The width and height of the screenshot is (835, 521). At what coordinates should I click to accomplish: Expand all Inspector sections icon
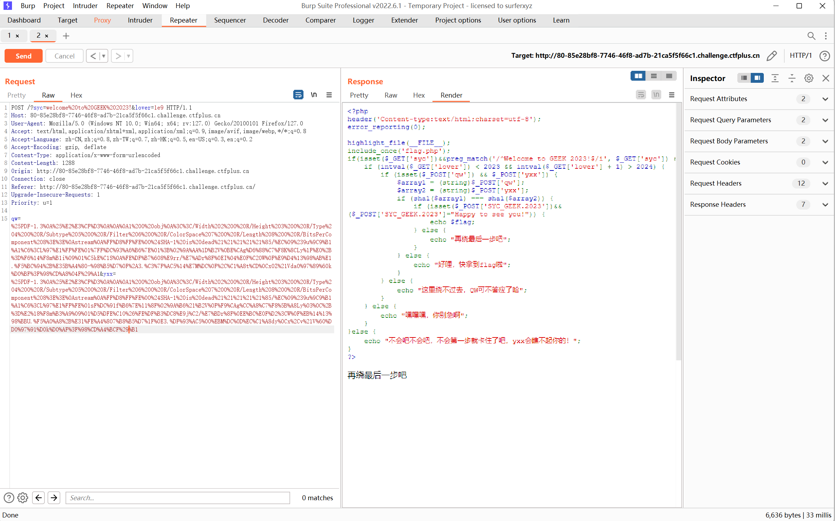tap(775, 78)
